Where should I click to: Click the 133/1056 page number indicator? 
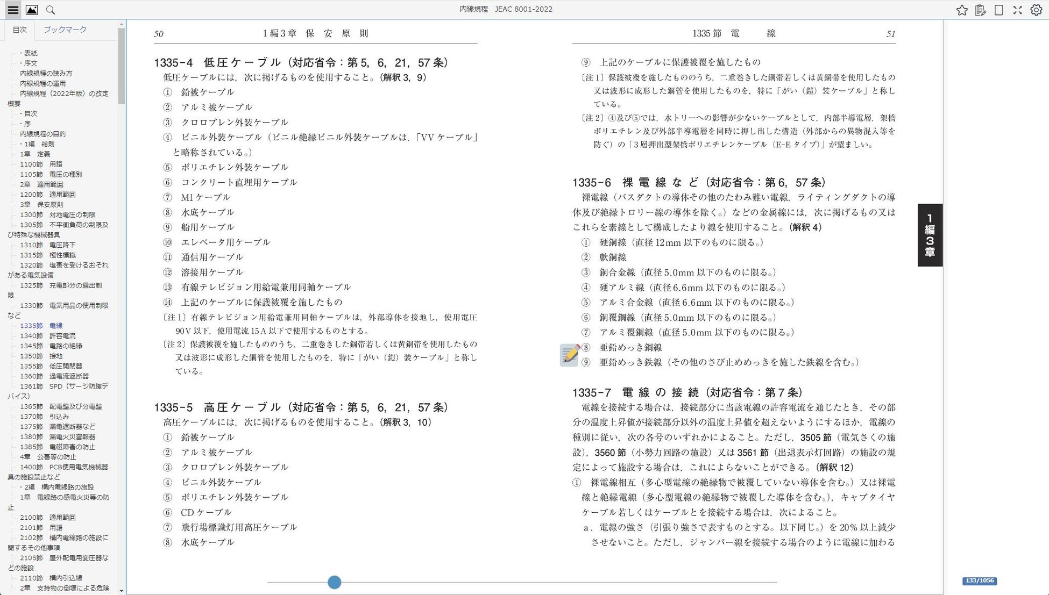979,580
